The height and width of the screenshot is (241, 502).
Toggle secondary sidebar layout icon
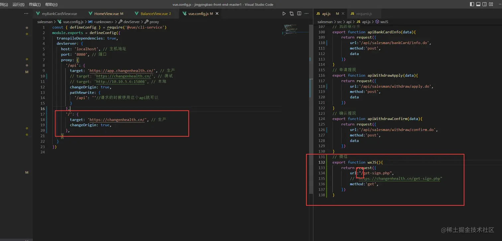[x=485, y=4]
